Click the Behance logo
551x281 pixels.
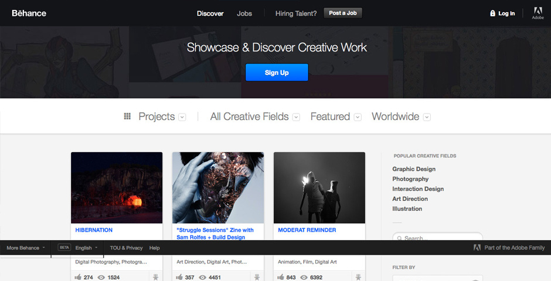pos(29,13)
